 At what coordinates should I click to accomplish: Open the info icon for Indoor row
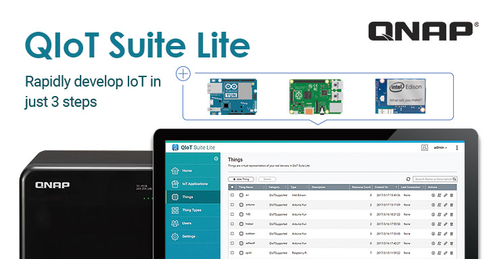pos(433,225)
